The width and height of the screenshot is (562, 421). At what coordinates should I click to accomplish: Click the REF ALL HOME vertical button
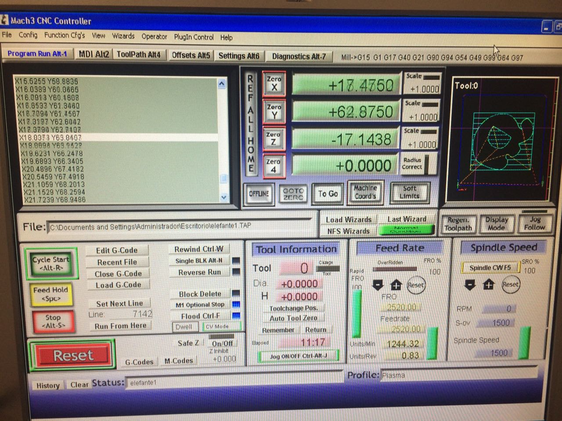pos(251,124)
